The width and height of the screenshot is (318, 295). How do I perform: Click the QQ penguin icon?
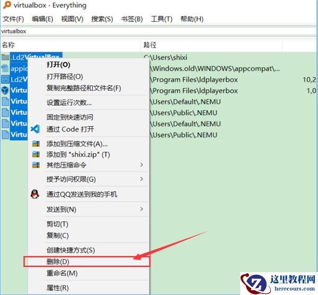(x=35, y=194)
